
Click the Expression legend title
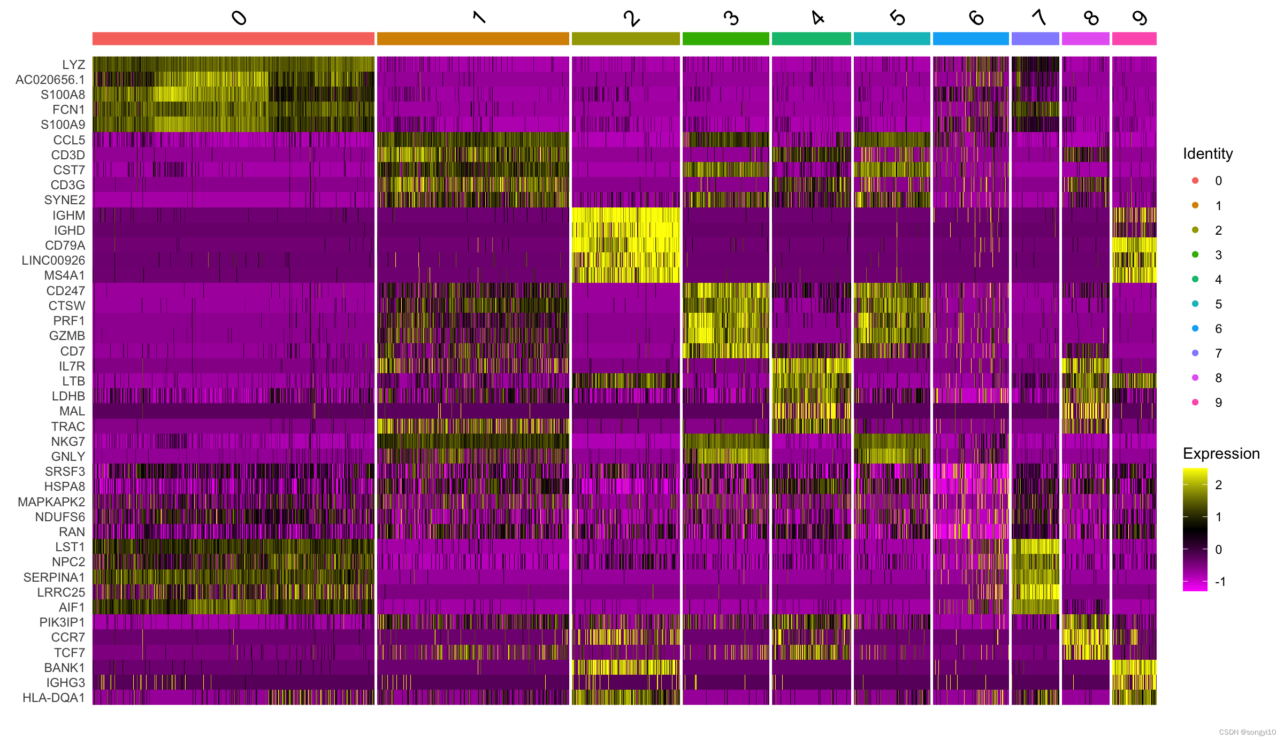1221,453
